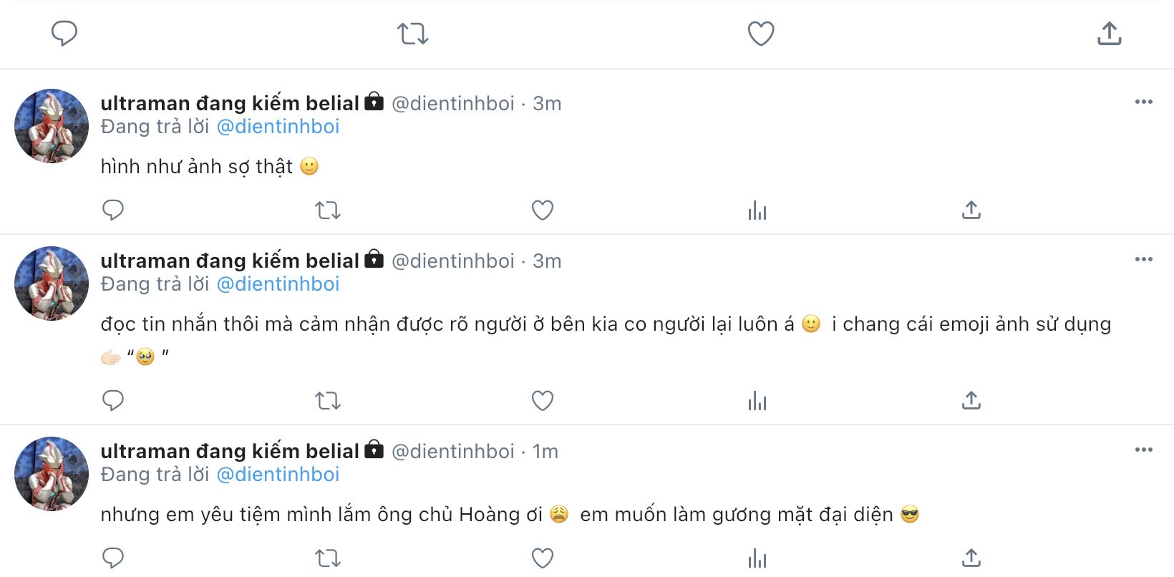Screen dimensions: 1174x577
Task: Like the tweet "hình như ảnh sợ thật"
Action: (542, 210)
